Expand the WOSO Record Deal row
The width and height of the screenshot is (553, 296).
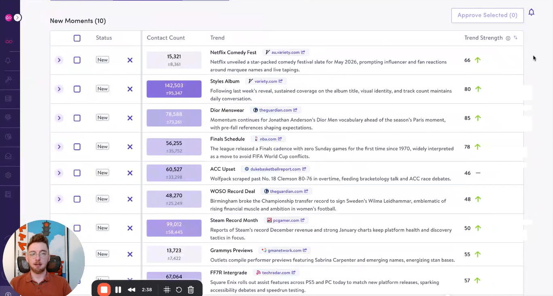coord(59,199)
